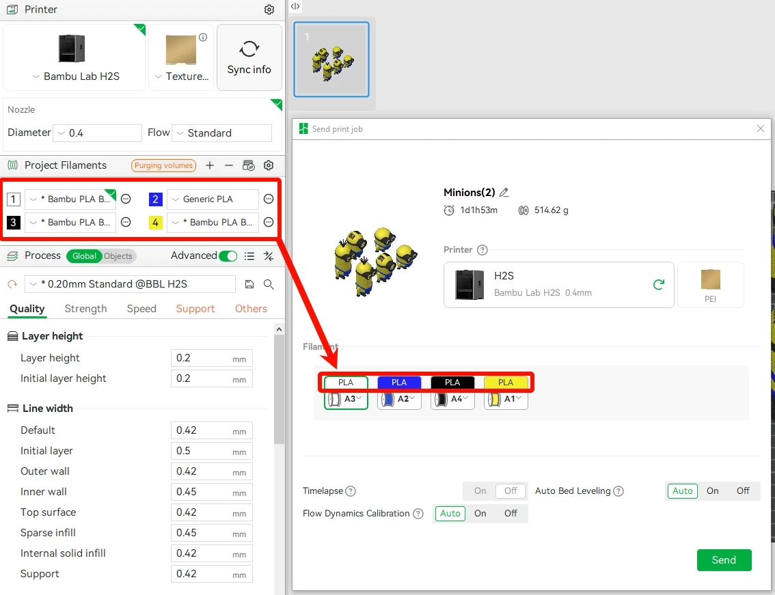Screen dimensions: 775x595
Task: Set Timelapse to On
Action: tap(480, 490)
